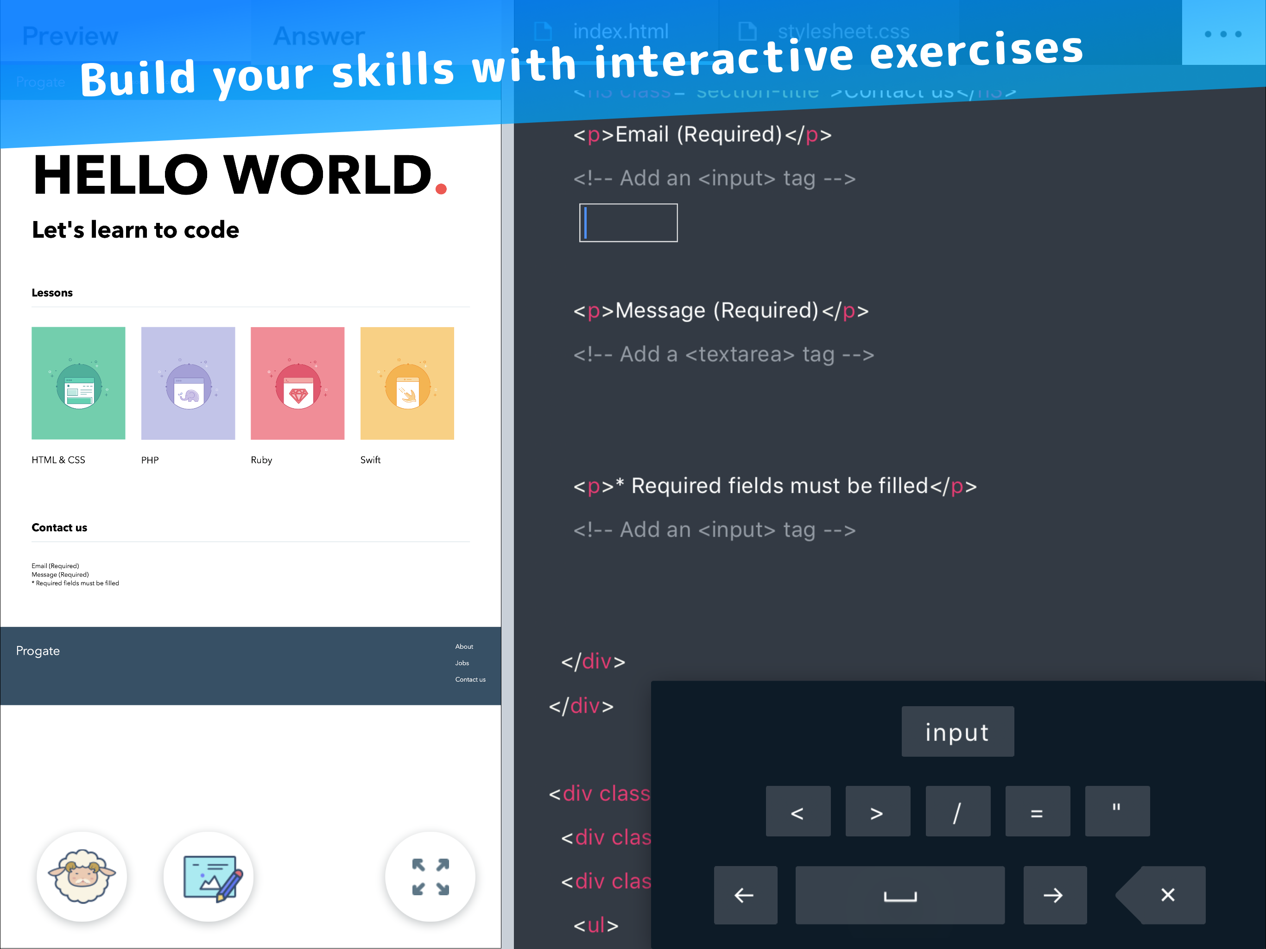
Task: Move cursor right with right-arrow key
Action: (1055, 895)
